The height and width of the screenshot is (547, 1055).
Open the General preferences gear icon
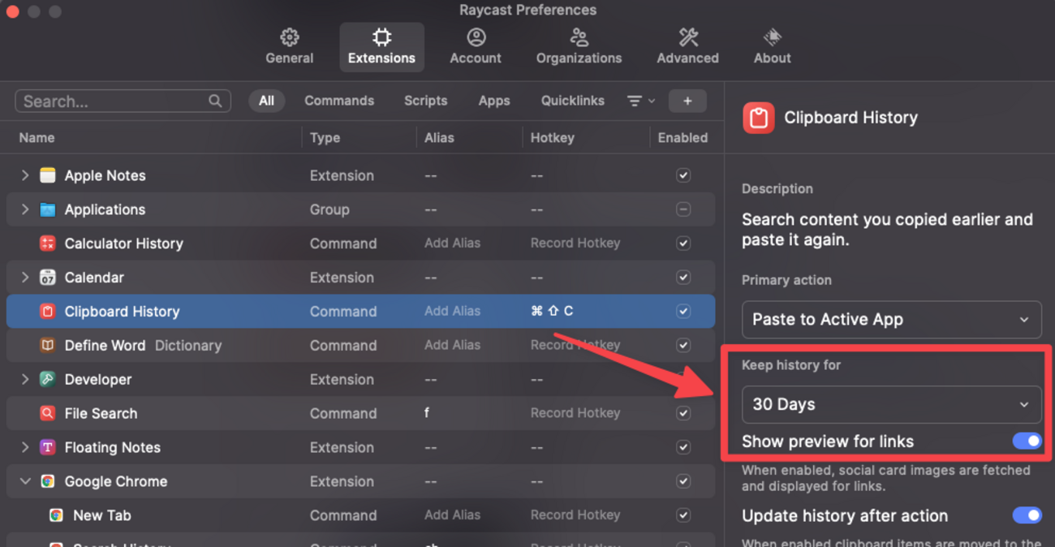coord(289,37)
